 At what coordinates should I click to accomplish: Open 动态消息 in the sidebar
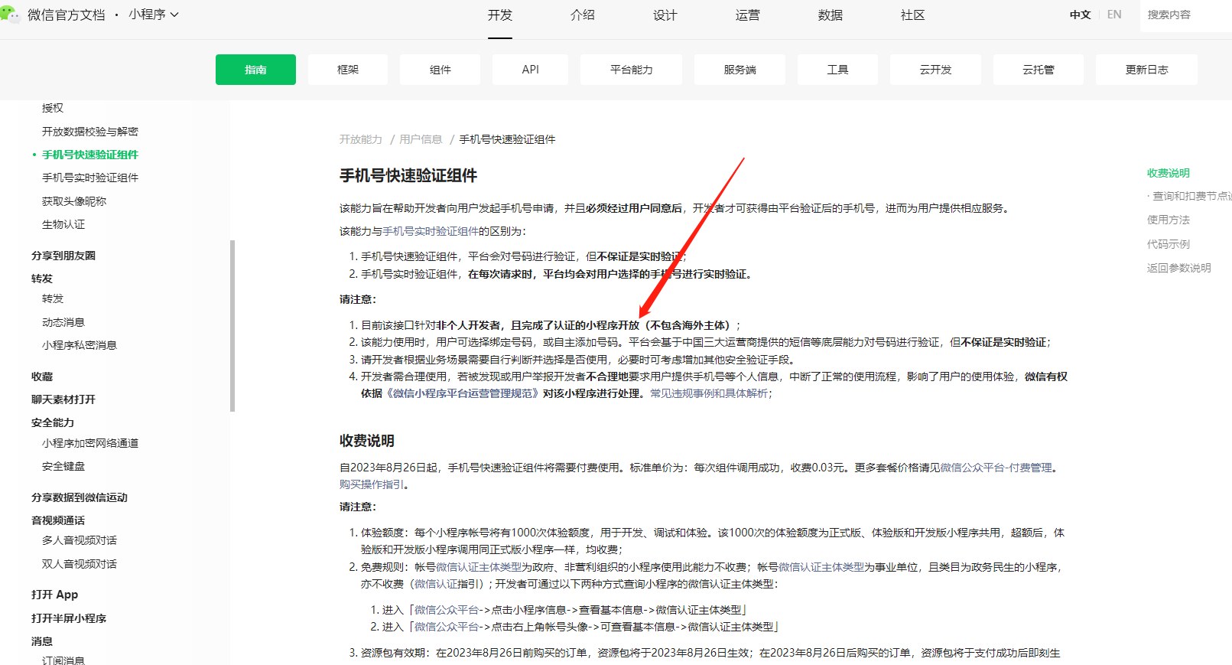[63, 322]
